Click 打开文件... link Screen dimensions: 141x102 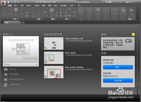click(x=14, y=70)
